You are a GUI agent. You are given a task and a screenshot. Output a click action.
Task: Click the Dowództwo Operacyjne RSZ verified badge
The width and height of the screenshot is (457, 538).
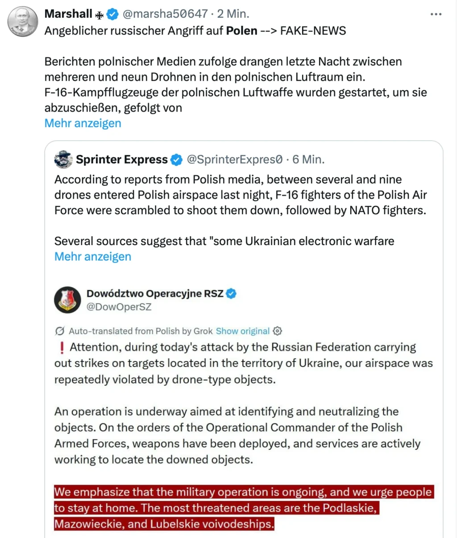[231, 293]
